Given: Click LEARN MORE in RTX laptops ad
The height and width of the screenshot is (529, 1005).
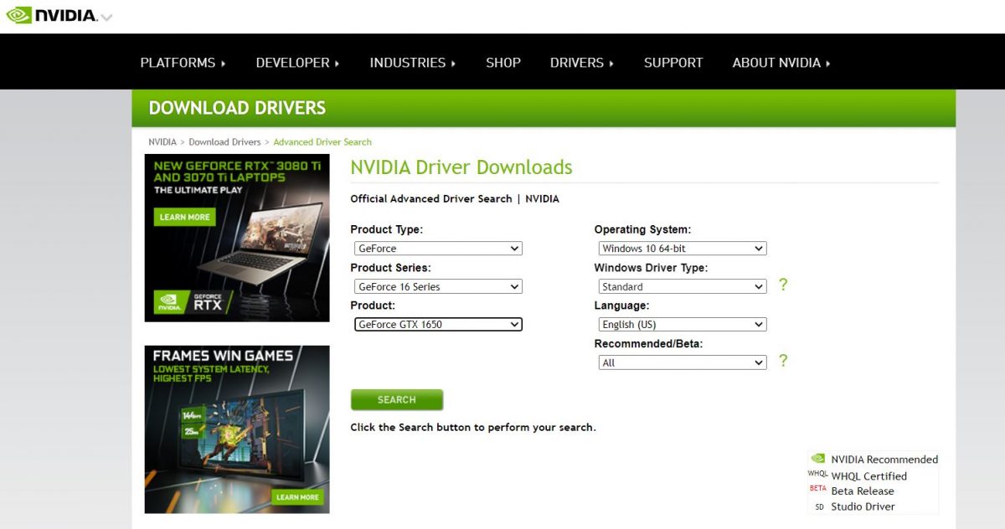Looking at the screenshot, I should point(184,217).
